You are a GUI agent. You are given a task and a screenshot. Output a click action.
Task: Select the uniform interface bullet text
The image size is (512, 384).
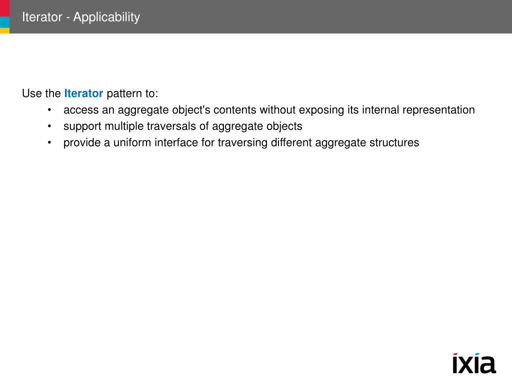pyautogui.click(x=241, y=142)
